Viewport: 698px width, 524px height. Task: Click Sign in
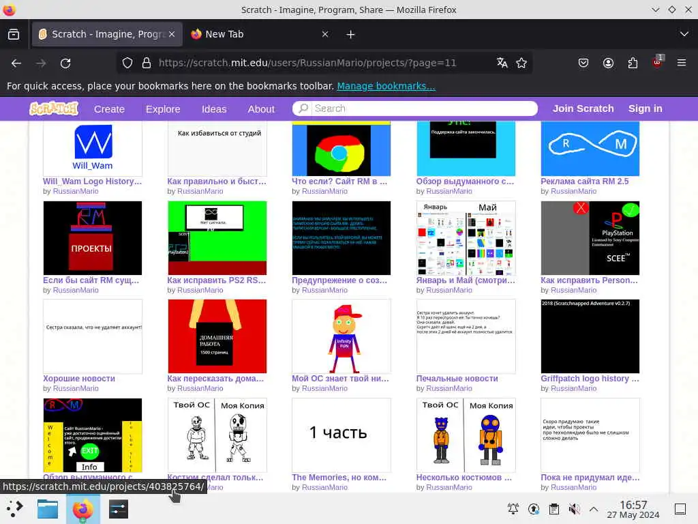pos(645,108)
